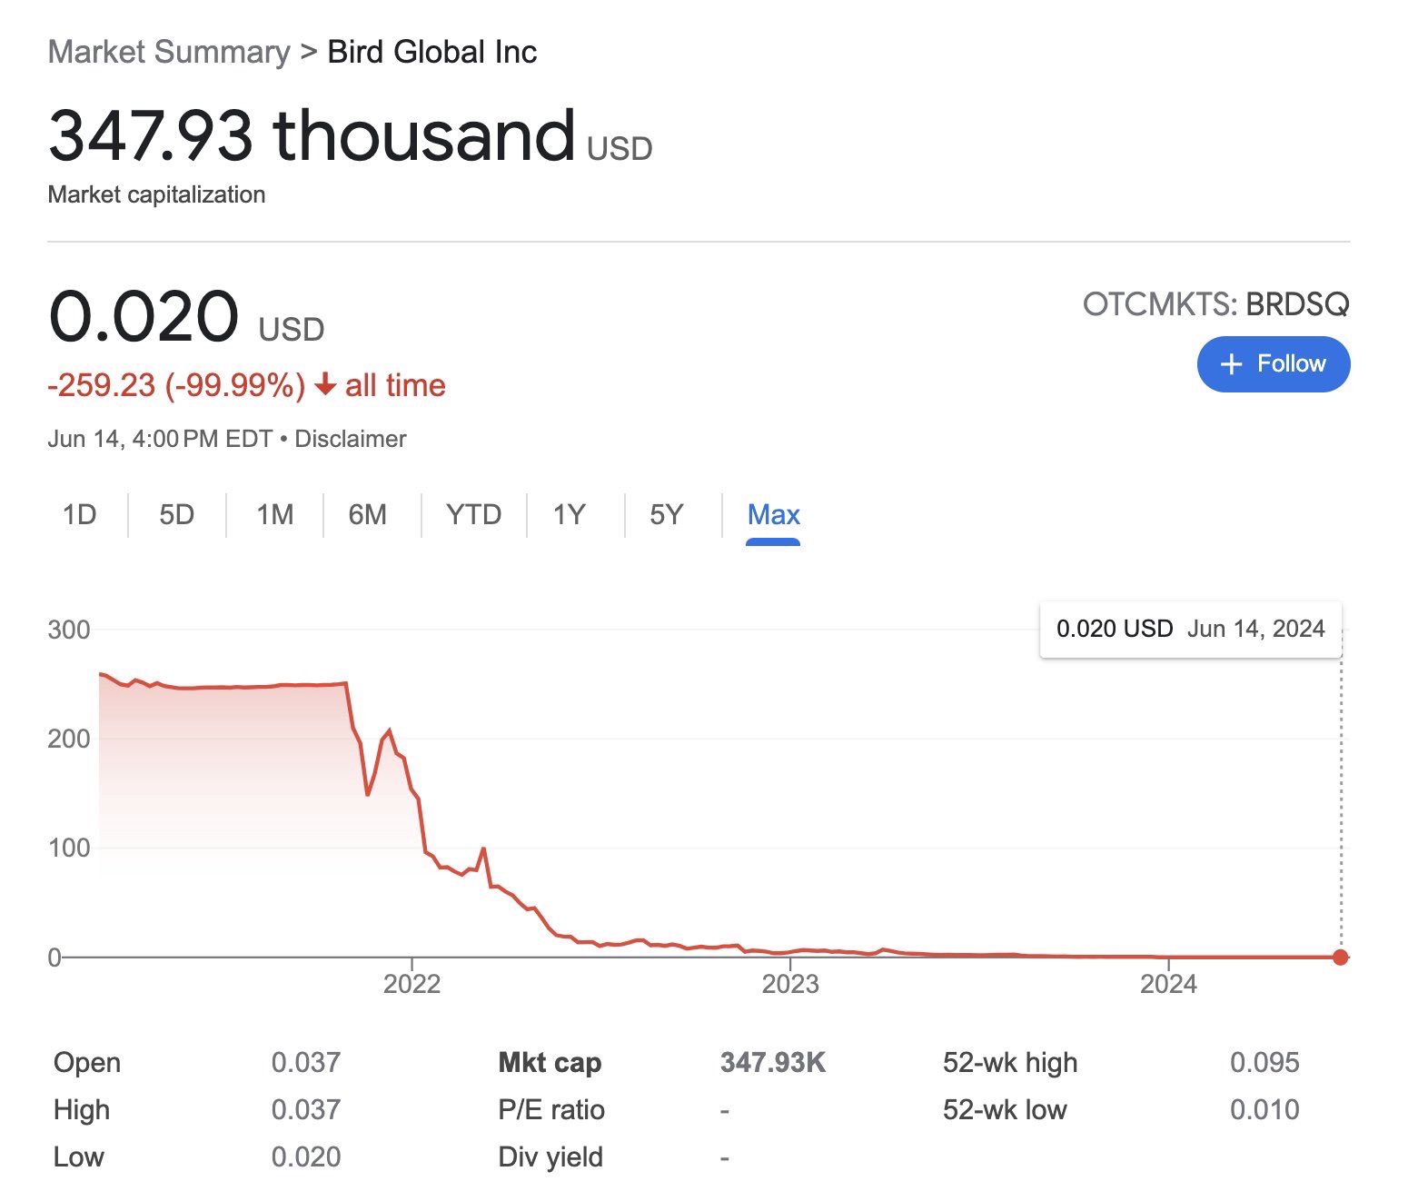Open the Market Summary breadcrumb link
Screen dimensions: 1428x1201
[x=169, y=52]
